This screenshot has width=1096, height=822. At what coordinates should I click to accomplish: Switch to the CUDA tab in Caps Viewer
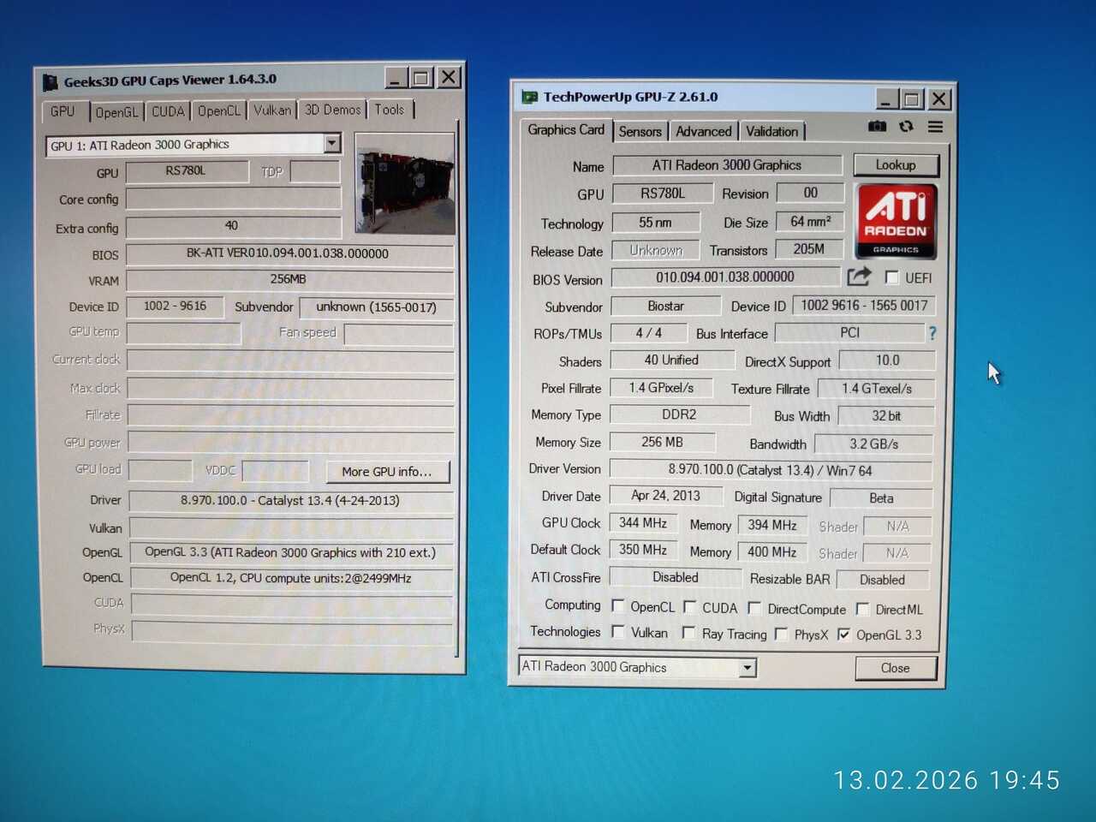168,112
